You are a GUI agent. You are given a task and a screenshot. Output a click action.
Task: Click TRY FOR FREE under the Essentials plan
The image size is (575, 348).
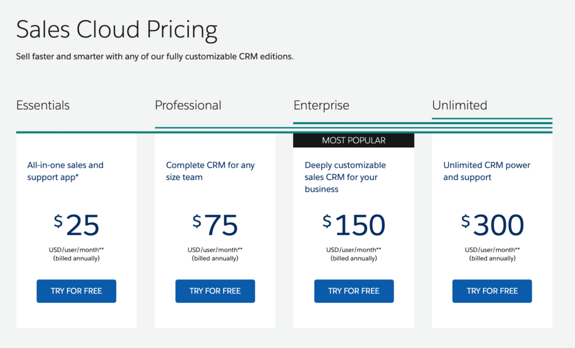[76, 291]
